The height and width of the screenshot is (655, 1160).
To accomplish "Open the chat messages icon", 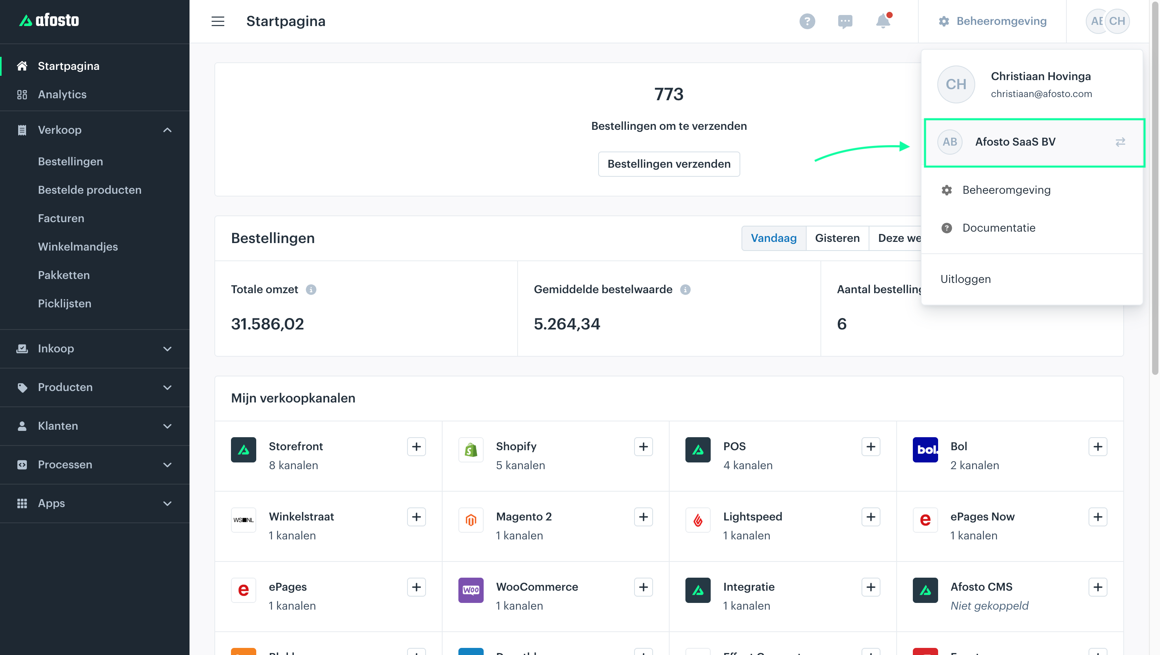I will pos(845,21).
